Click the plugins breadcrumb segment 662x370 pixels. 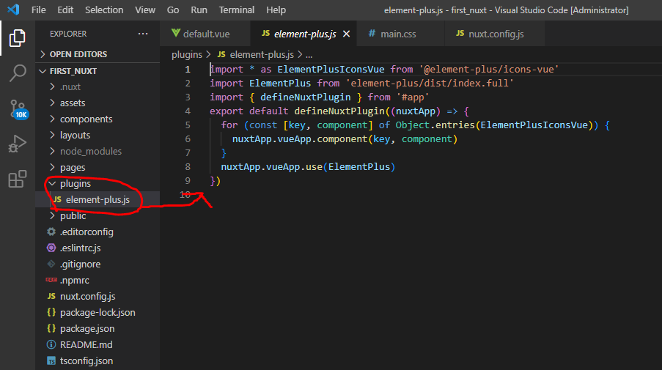[x=186, y=54]
